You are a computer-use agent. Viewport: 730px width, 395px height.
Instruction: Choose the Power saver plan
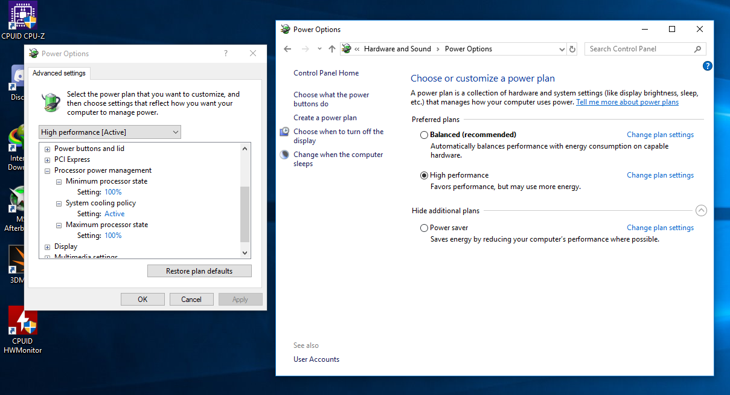coord(424,228)
